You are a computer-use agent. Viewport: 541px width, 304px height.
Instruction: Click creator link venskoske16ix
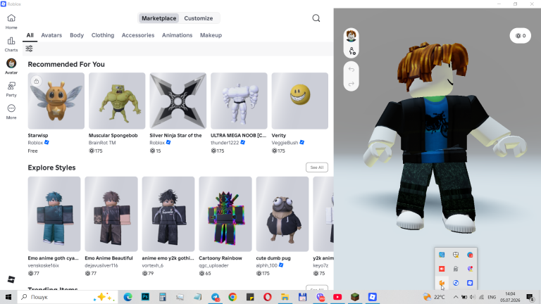[x=44, y=265]
